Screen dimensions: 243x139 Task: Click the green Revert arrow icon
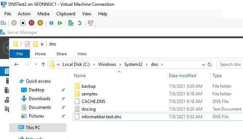(x=80, y=23)
